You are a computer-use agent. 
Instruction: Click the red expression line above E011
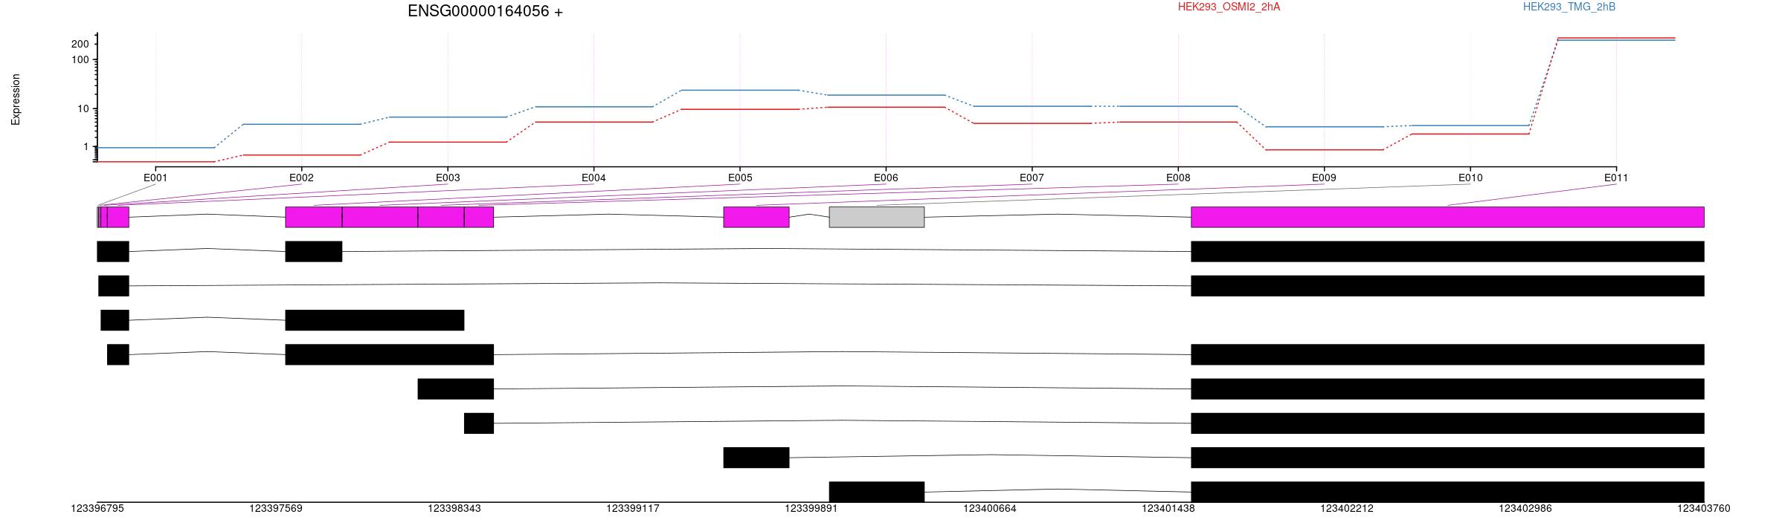(1616, 38)
